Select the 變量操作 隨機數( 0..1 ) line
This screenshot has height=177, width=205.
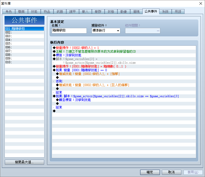124,66
